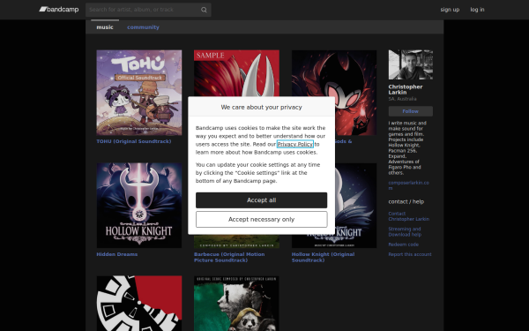Open the Redeem code link
The height and width of the screenshot is (331, 529).
tap(403, 244)
